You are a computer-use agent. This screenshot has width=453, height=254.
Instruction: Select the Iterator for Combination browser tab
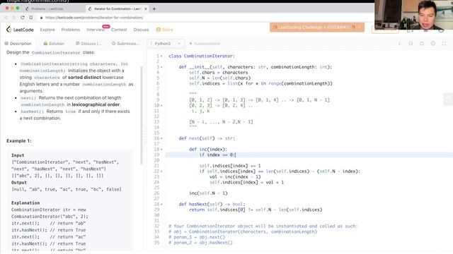pos(117,9)
